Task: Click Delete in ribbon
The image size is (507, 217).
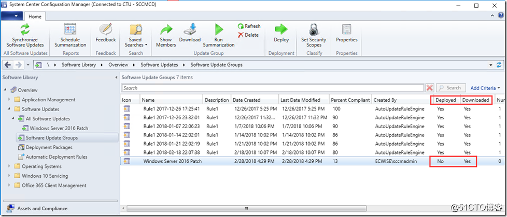Action: pyautogui.click(x=248, y=35)
